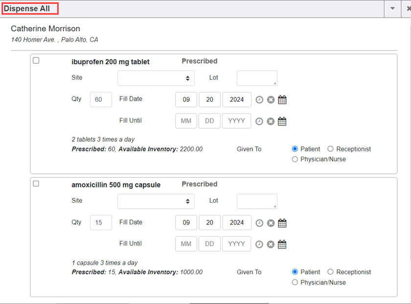
Task: Check the amoxicillin 500 mg capsule checkbox
Action: click(36, 184)
